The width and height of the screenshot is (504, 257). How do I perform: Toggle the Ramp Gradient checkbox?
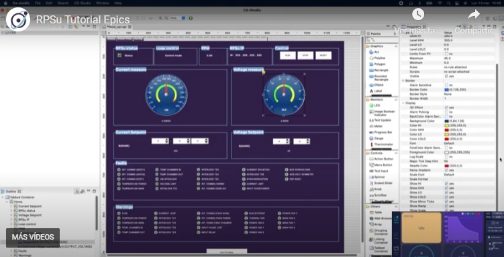(x=446, y=171)
